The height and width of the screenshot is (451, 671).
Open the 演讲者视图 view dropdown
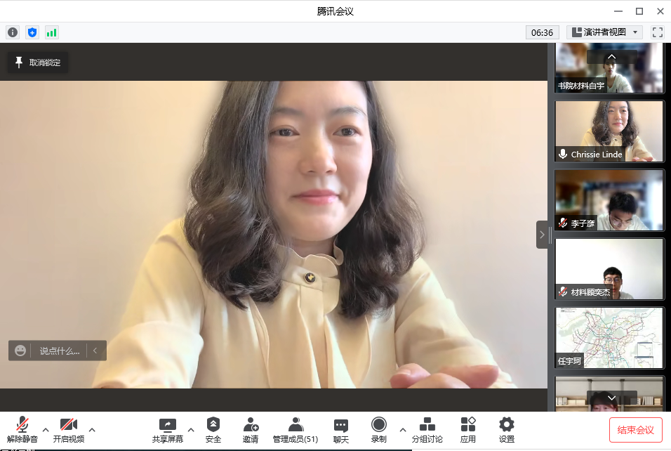(604, 32)
